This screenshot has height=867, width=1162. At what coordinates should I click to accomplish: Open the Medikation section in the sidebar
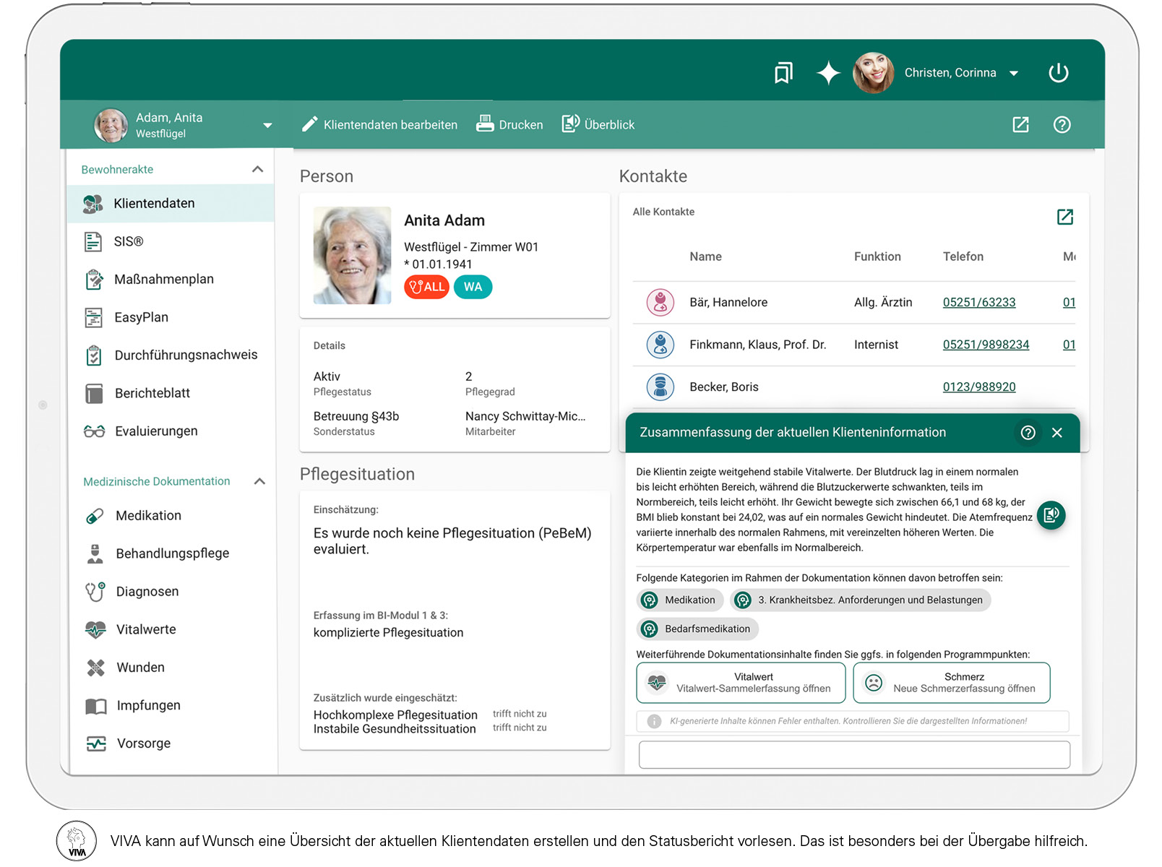coord(147,515)
